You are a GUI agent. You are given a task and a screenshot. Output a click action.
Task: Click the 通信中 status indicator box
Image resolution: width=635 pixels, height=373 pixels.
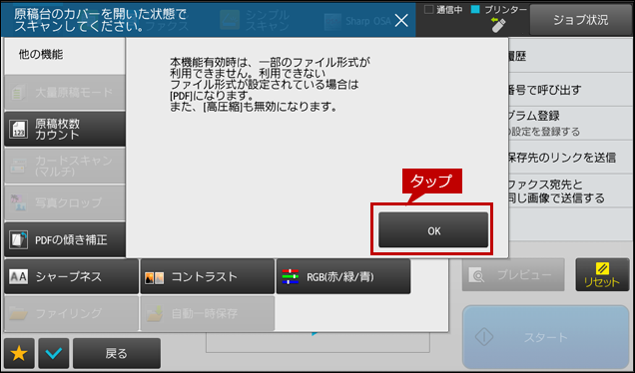click(428, 10)
